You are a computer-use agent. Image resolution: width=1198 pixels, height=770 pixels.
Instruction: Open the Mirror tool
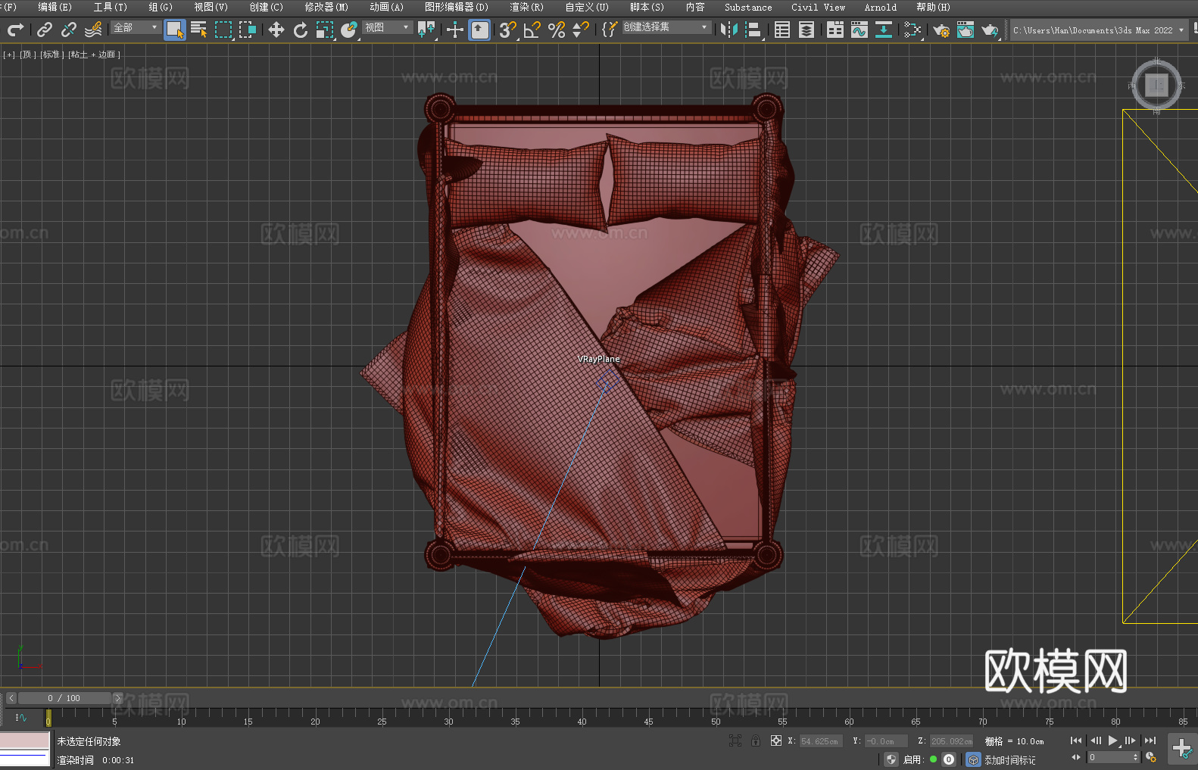729,30
